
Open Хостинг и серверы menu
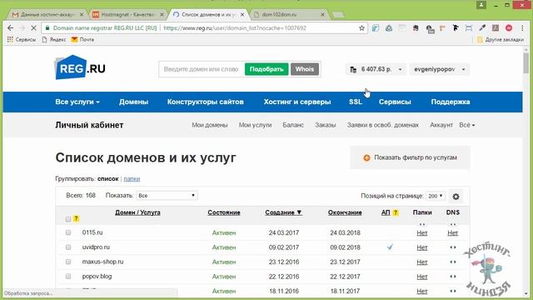[297, 102]
